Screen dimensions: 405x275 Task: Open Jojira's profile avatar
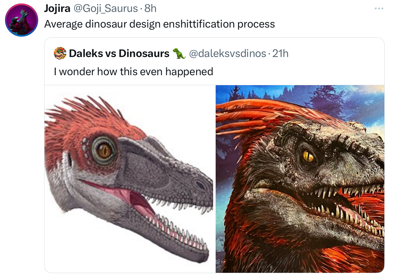(22, 21)
